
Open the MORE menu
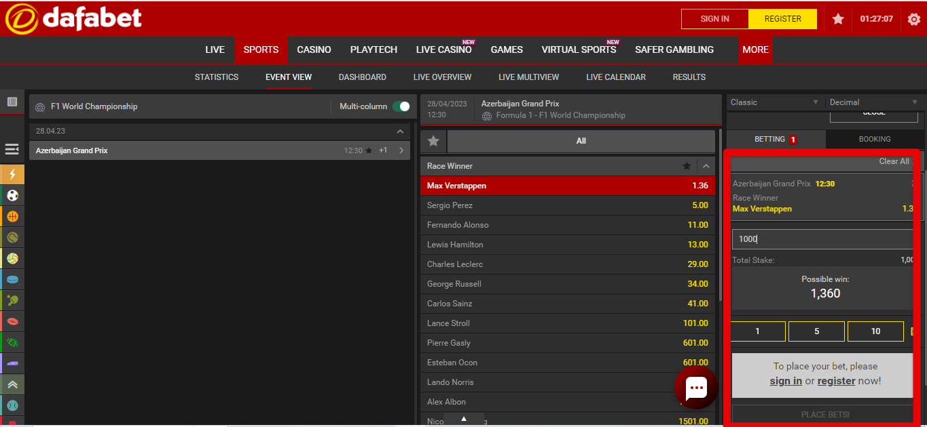tap(755, 49)
